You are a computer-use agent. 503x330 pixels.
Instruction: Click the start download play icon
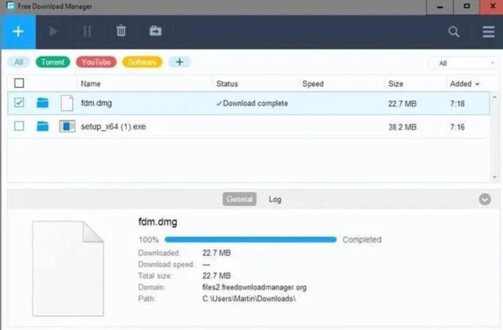(x=54, y=32)
